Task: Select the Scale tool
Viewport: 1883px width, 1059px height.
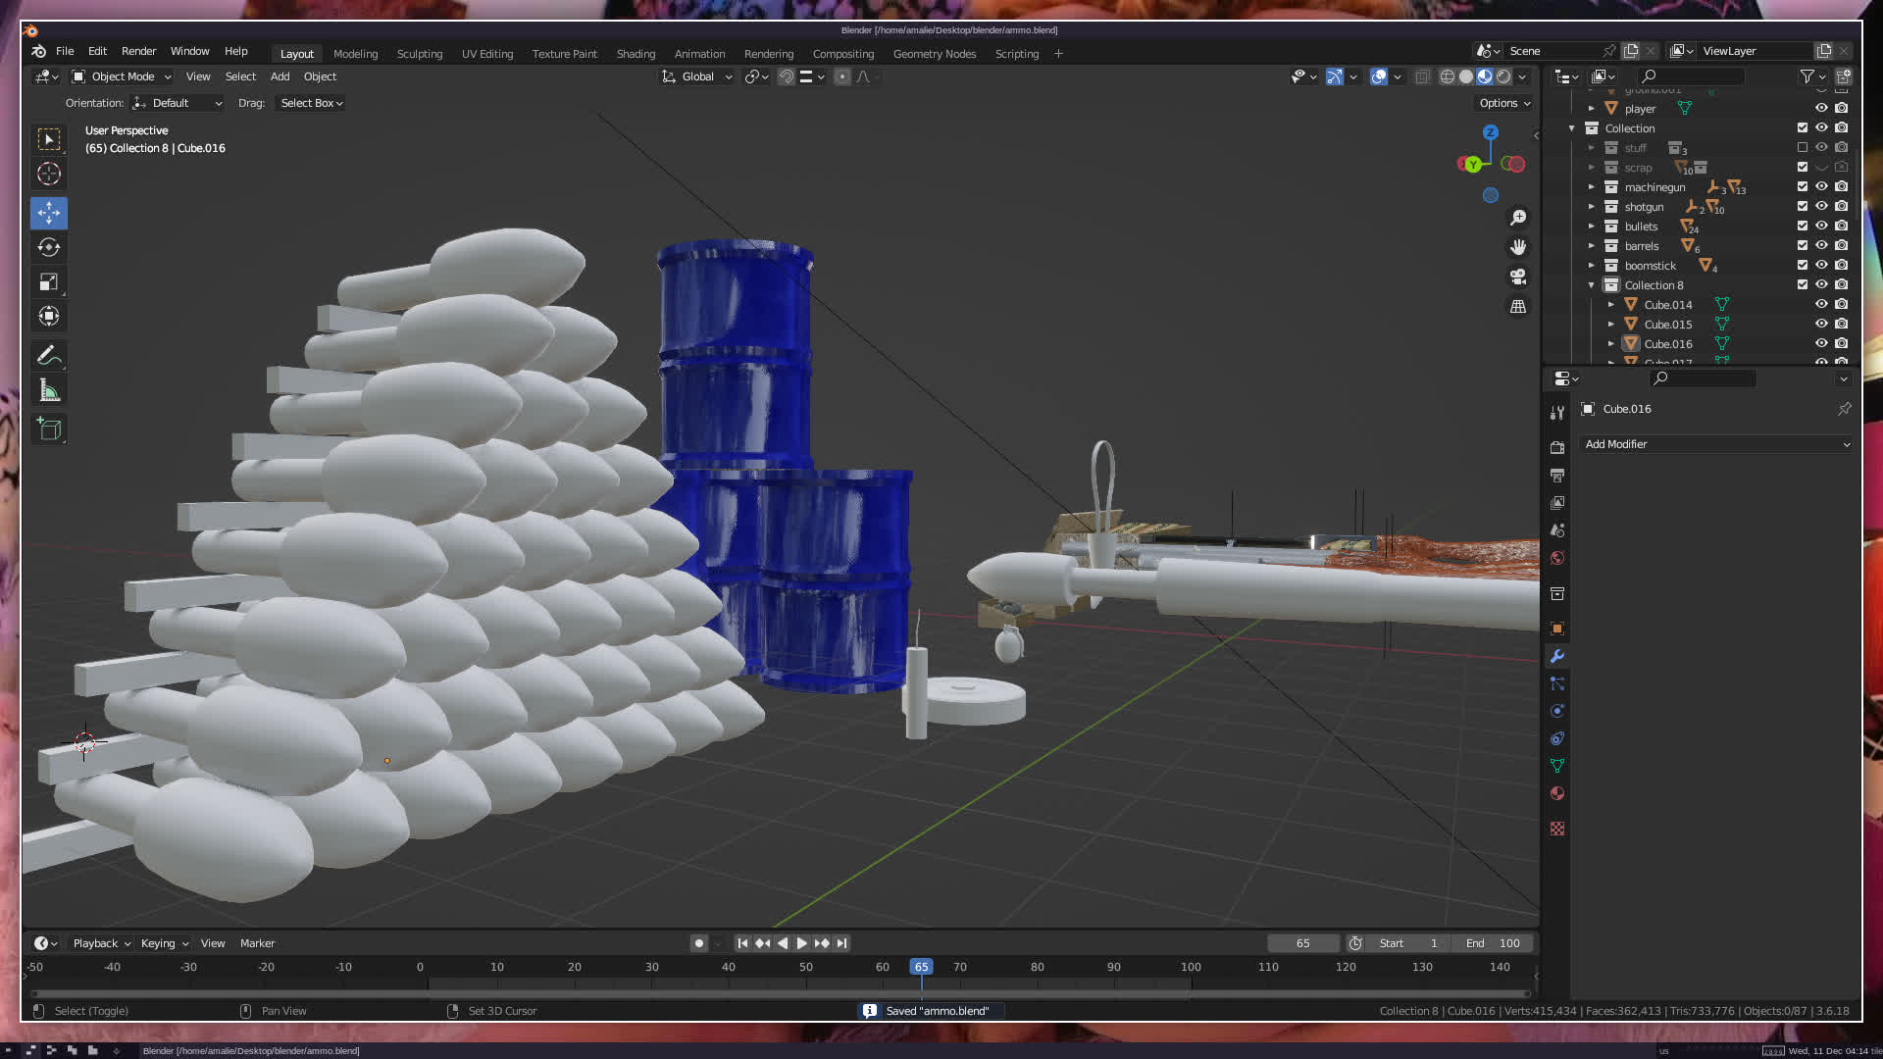Action: coord(48,282)
